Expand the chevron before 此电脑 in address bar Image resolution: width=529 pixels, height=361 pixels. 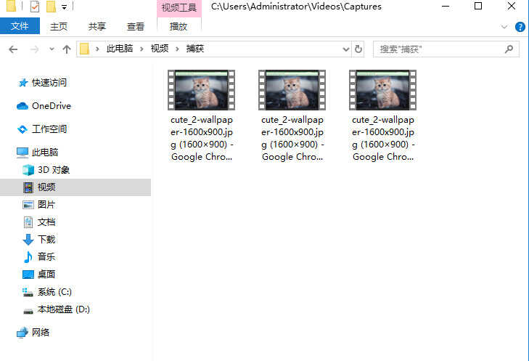pyautogui.click(x=97, y=49)
